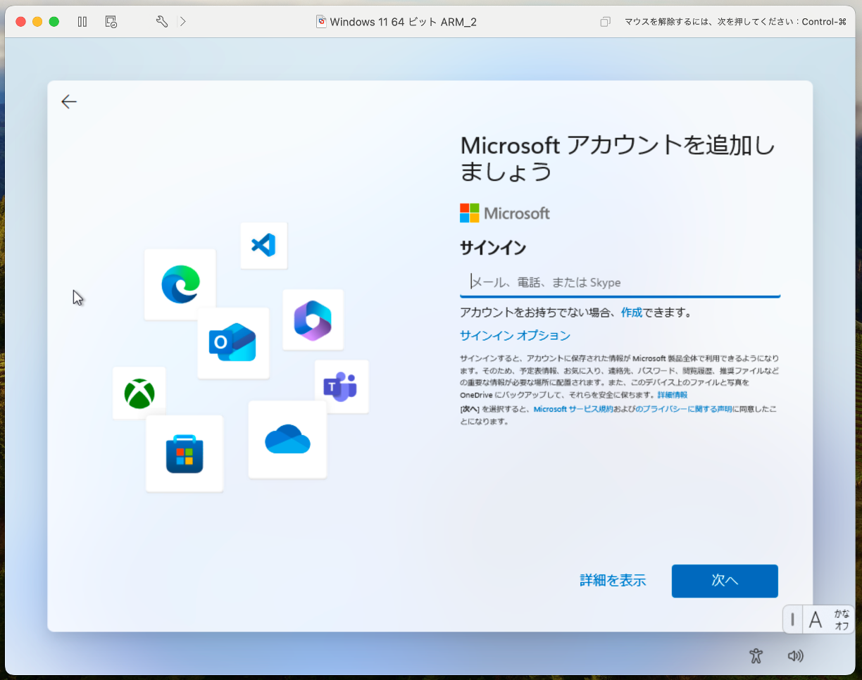This screenshot has height=680, width=862.
Task: Toggle the かな オフ kana setting
Action: tap(842, 619)
